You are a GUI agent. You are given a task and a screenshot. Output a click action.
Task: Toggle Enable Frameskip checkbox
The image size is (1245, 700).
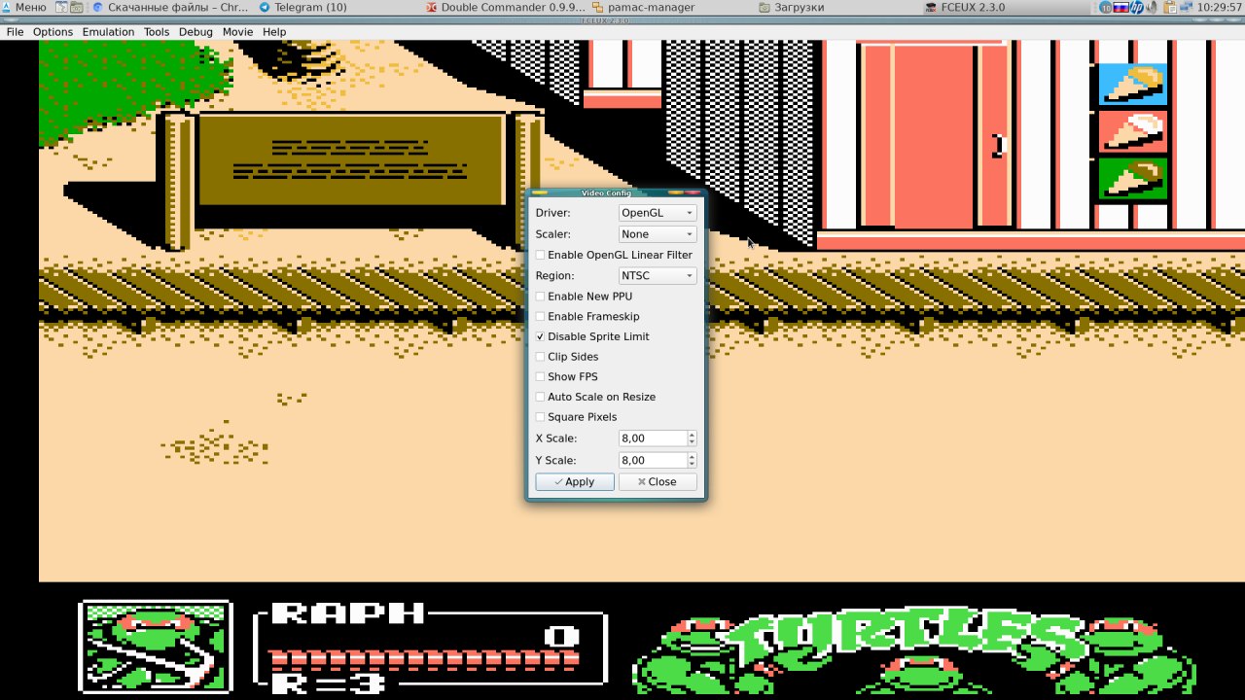541,317
